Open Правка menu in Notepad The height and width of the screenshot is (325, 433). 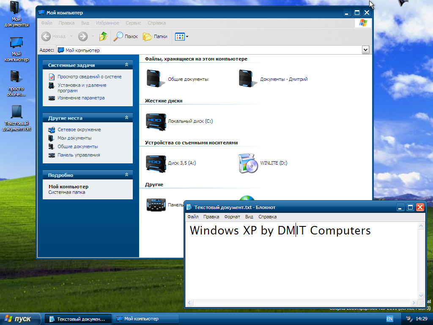pos(211,217)
